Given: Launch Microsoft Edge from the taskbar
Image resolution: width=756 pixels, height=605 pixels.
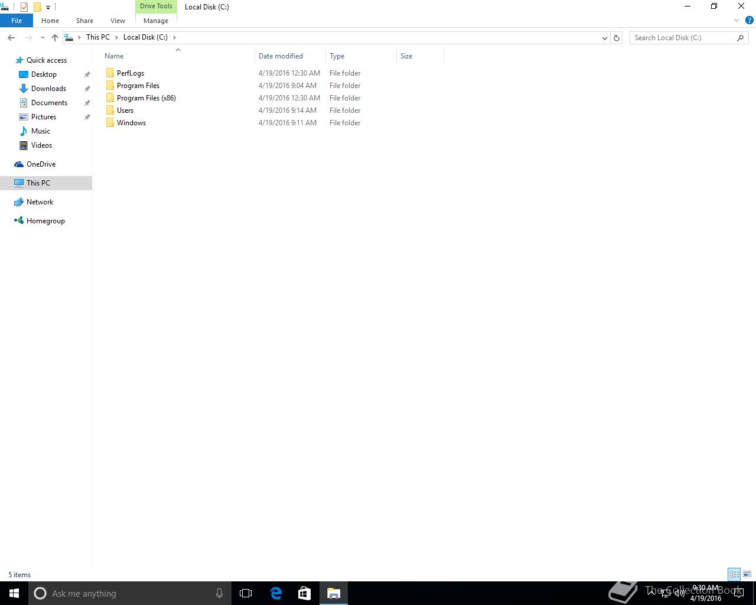Looking at the screenshot, I should (276, 593).
